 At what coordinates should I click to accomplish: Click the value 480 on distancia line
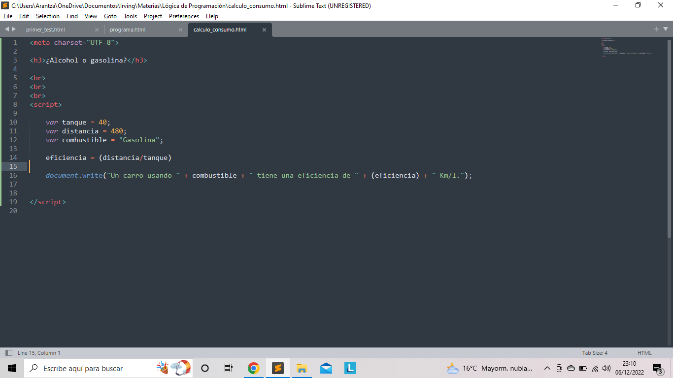point(117,131)
